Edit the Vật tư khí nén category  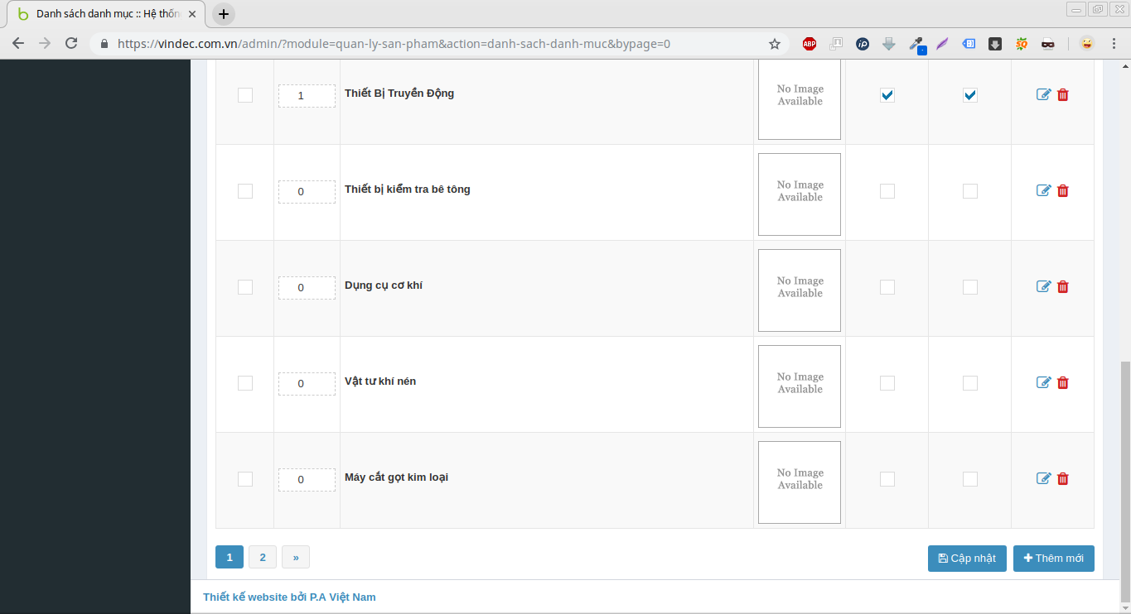pyautogui.click(x=1044, y=382)
